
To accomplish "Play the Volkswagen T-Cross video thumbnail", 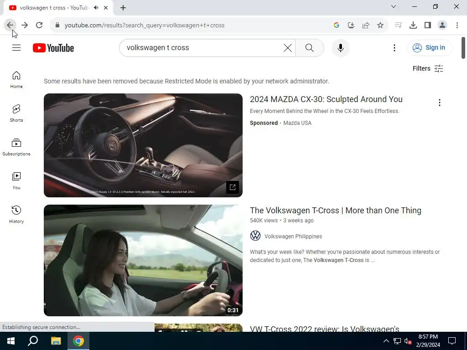I will tap(143, 260).
